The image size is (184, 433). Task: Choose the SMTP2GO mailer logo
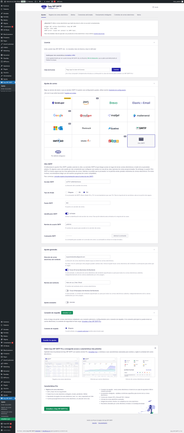(58, 141)
